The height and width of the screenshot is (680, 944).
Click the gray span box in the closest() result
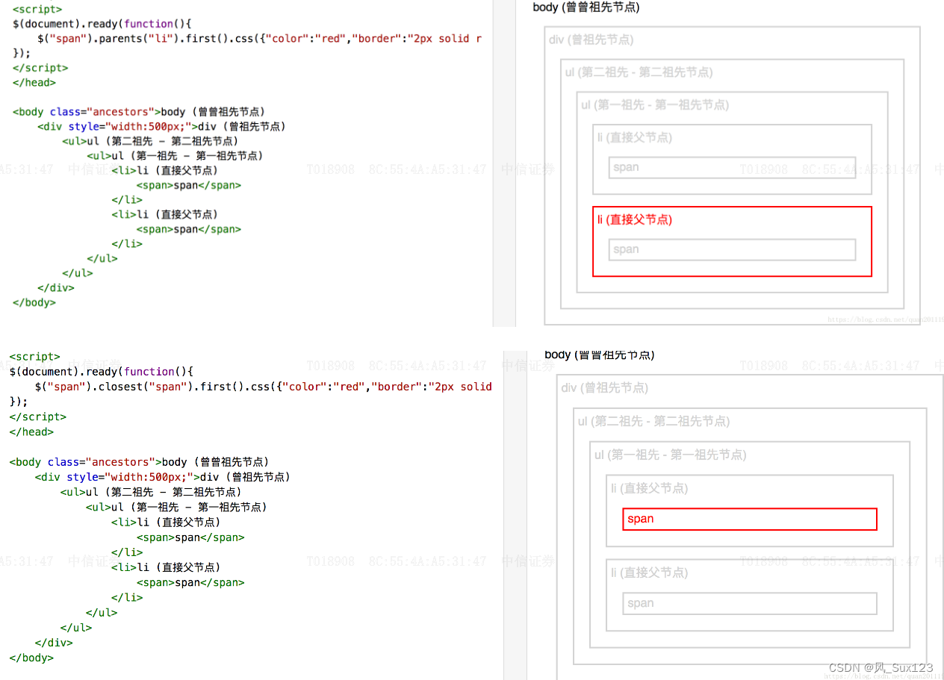coord(749,603)
